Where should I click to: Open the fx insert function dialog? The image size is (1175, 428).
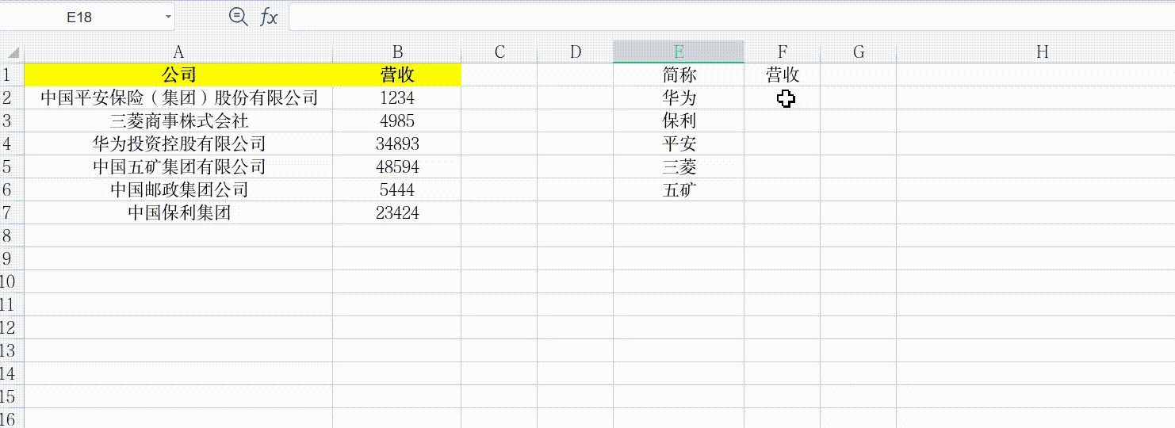[x=270, y=17]
